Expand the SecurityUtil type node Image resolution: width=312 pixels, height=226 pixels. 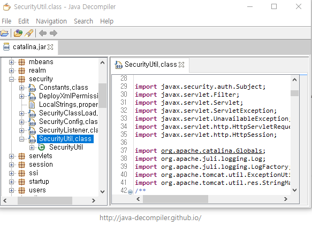click(32, 147)
